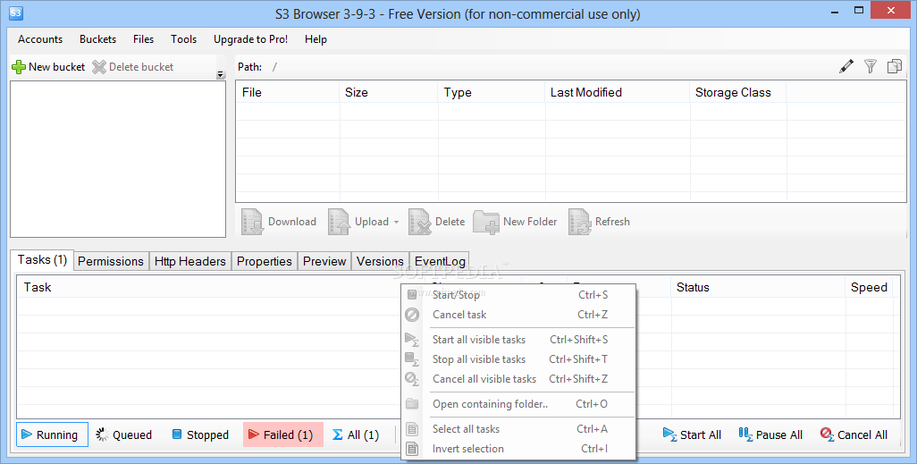The width and height of the screenshot is (917, 464).
Task: Switch to the EventLog tab
Action: [x=440, y=261]
